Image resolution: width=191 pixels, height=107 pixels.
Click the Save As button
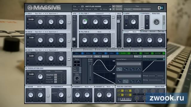pyautogui.click(x=119, y=9)
